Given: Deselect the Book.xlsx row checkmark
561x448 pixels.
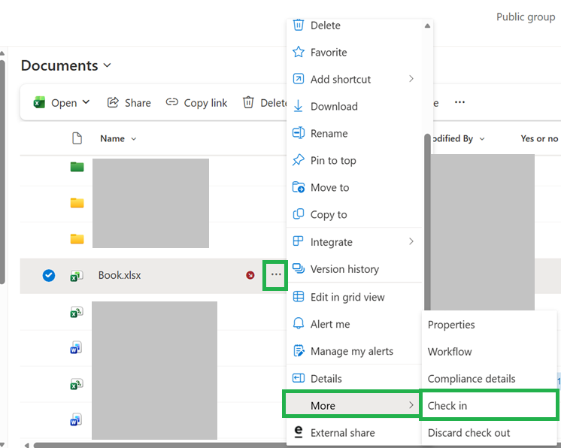Looking at the screenshot, I should [x=49, y=275].
